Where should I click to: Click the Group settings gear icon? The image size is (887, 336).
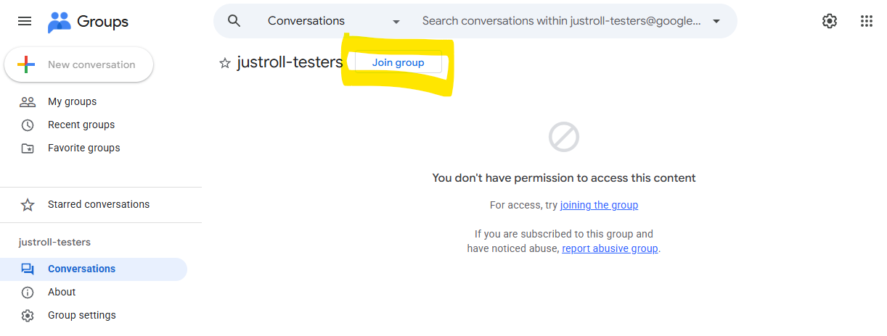28,316
